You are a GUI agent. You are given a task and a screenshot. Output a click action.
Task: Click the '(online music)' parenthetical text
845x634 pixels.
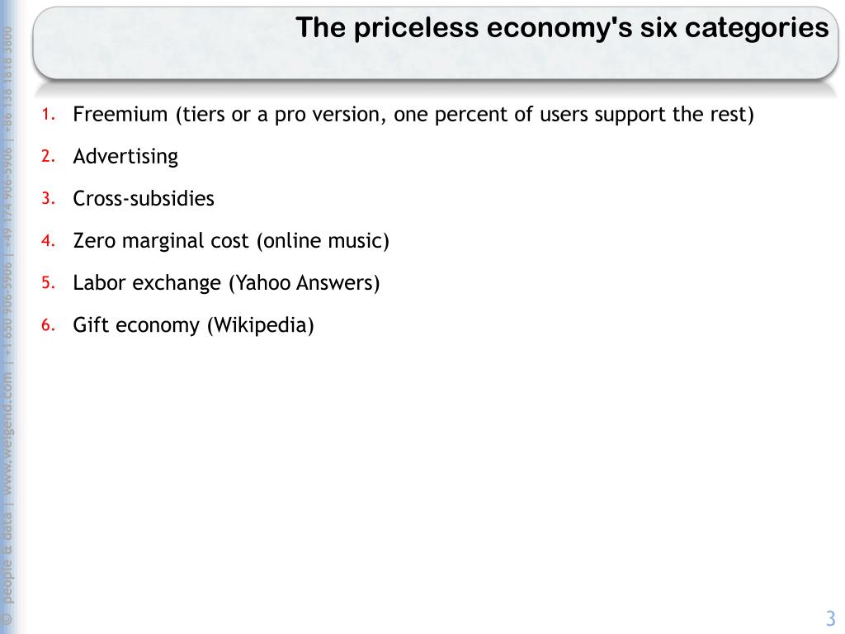point(323,241)
